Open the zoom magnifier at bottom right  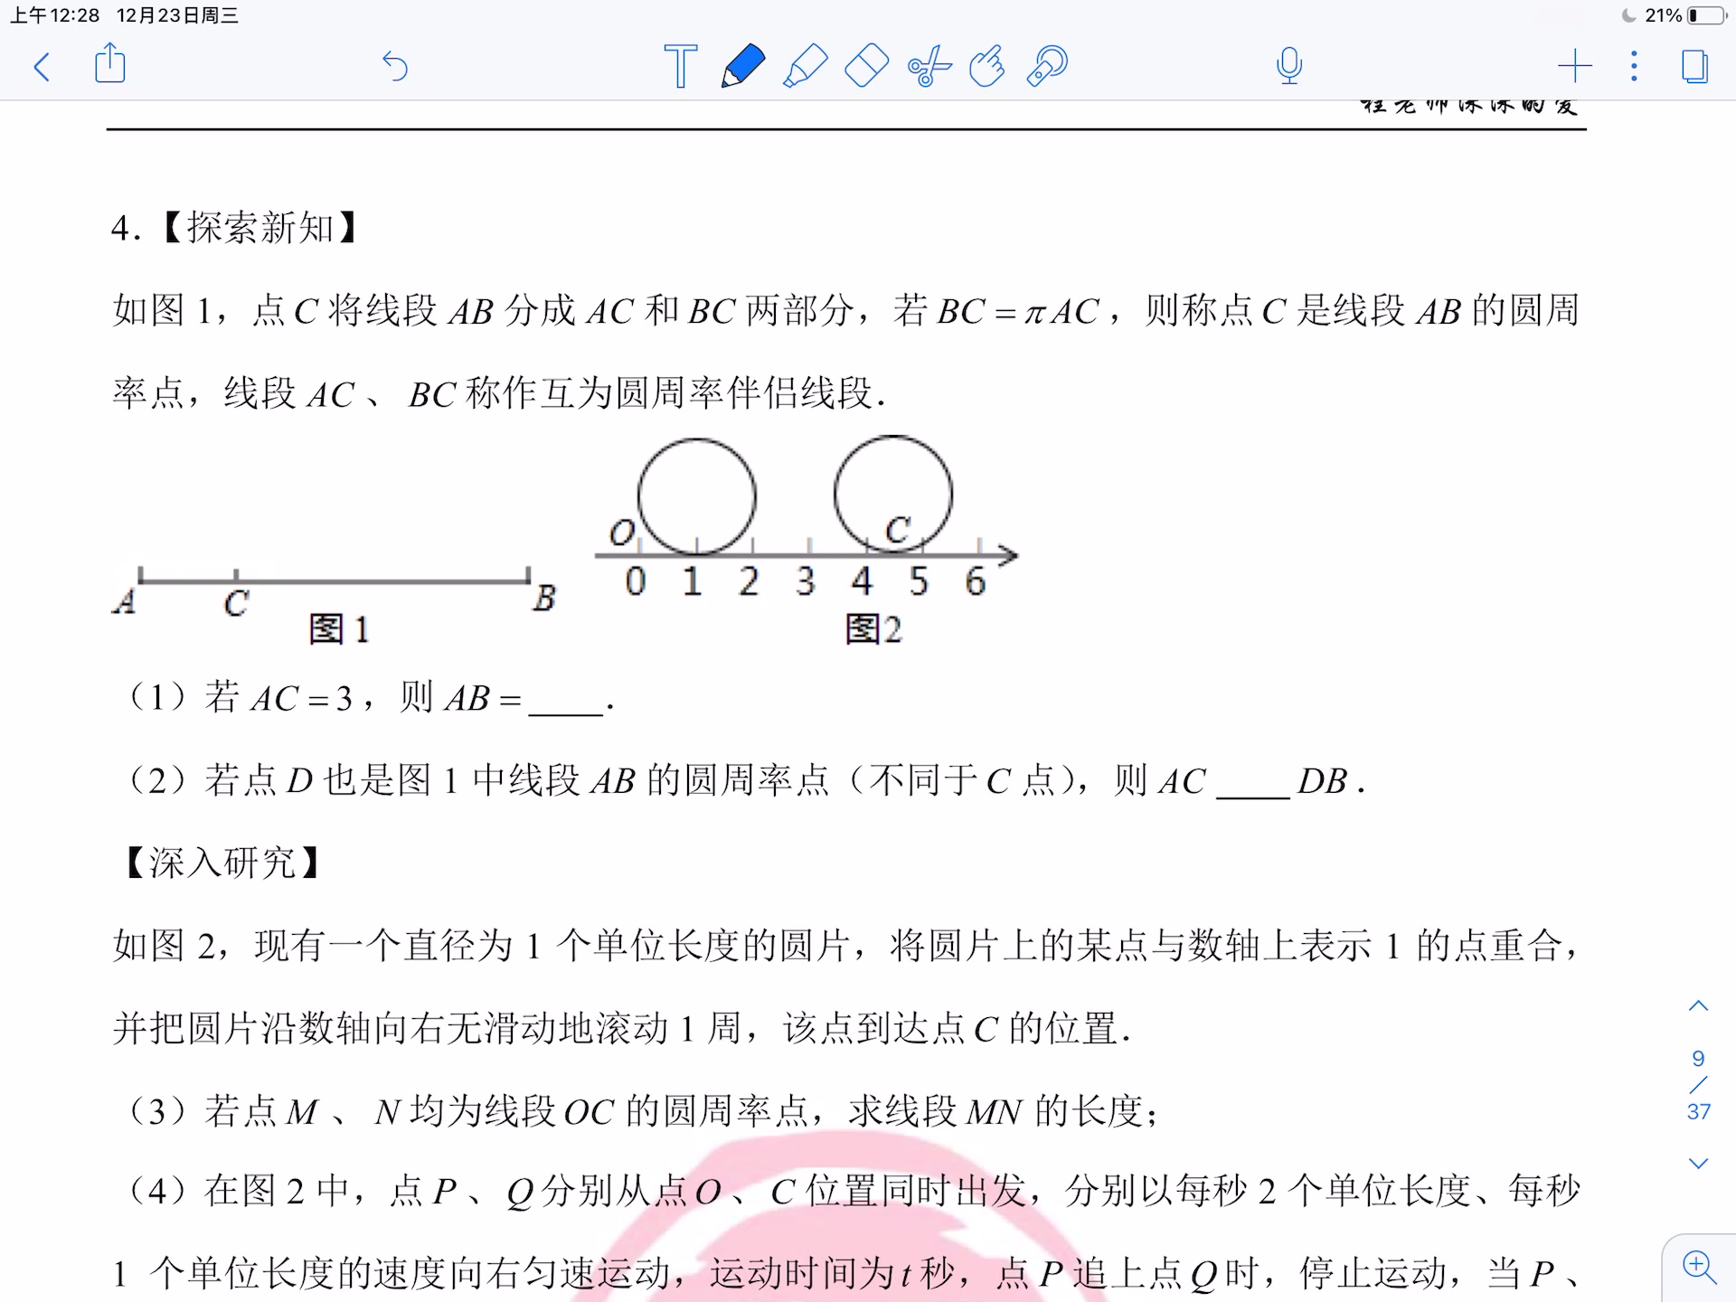(1699, 1268)
